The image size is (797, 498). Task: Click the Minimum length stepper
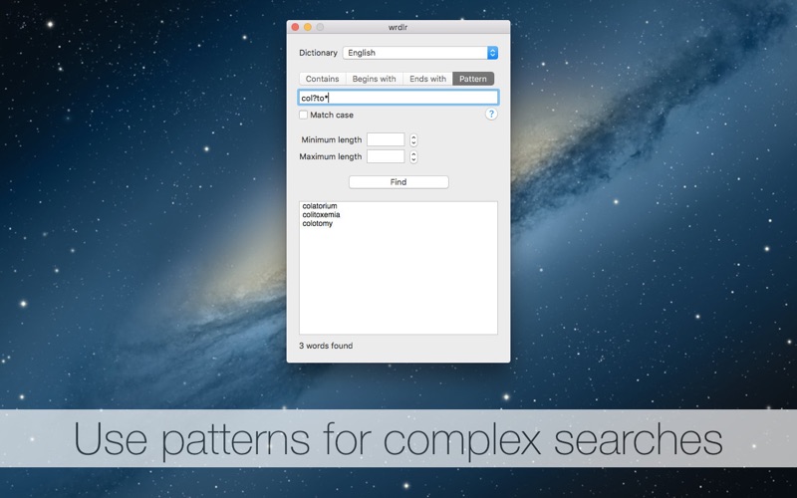pyautogui.click(x=413, y=139)
